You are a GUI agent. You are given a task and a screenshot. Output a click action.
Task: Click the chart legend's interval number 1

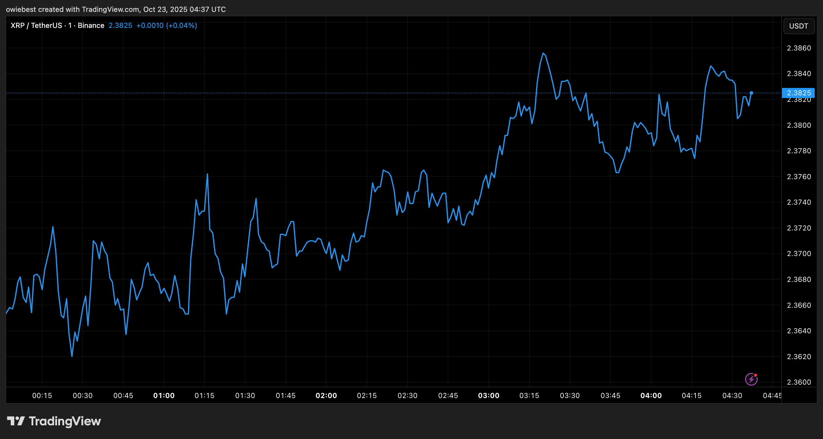pos(69,26)
